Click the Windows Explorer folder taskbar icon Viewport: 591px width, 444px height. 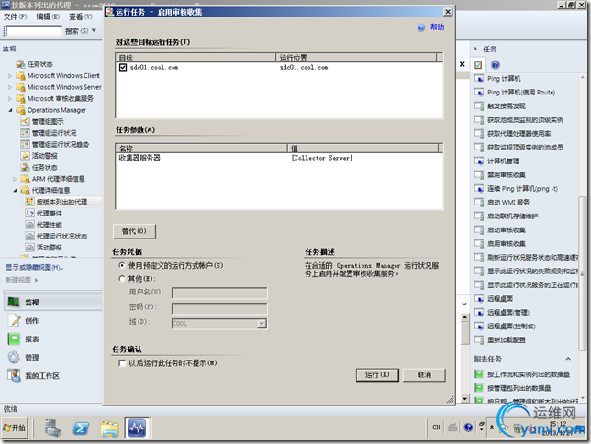click(110, 427)
